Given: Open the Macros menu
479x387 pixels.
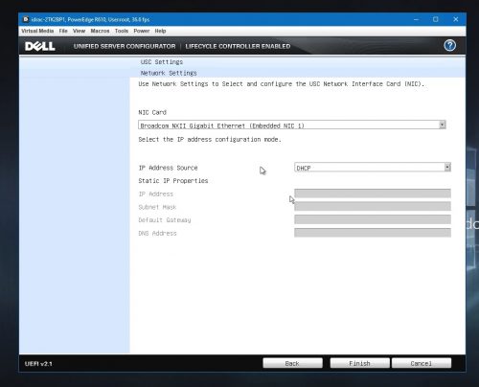Looking at the screenshot, I should [100, 31].
